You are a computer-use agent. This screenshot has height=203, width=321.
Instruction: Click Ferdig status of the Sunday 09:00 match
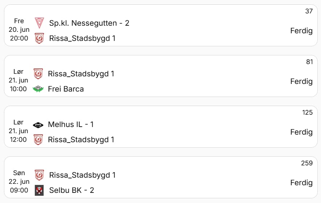click(x=301, y=183)
